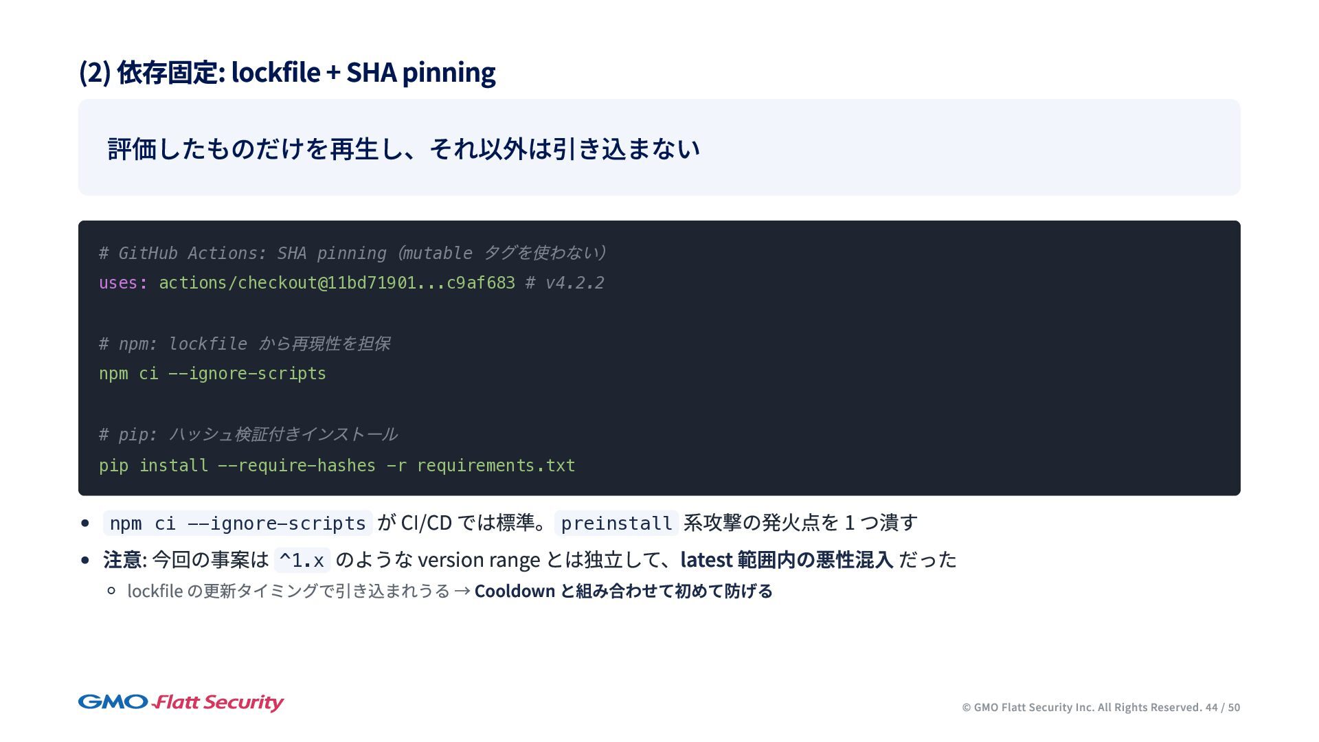Click the GMO Flatt Security logo
The height and width of the screenshot is (742, 1319).
[181, 702]
